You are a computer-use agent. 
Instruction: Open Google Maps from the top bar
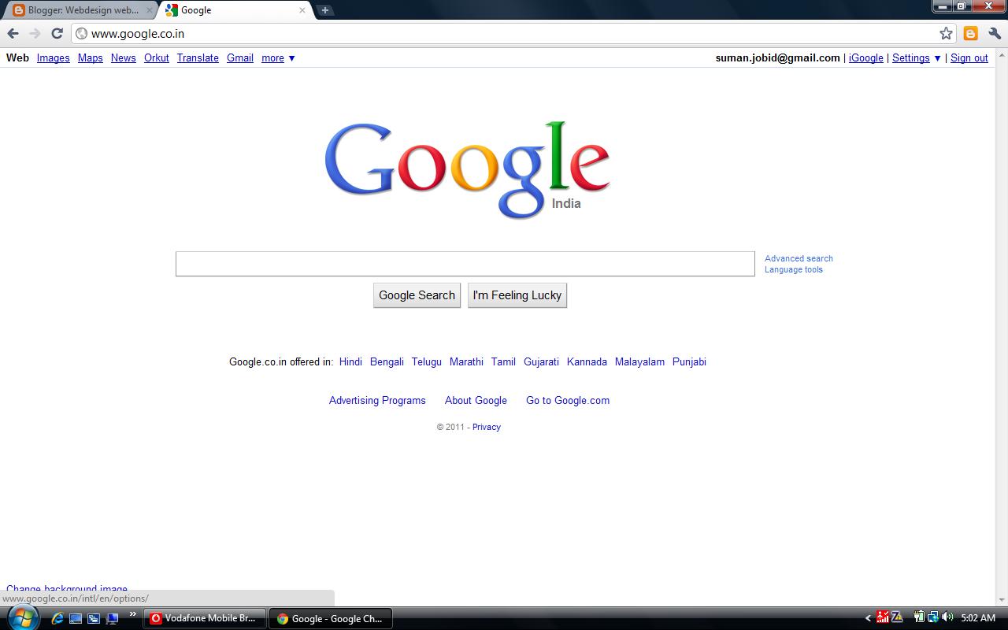point(90,57)
